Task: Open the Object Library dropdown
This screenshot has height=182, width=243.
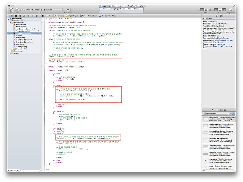Action: [x=216, y=113]
